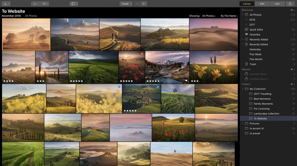This screenshot has width=297, height=166.
Task: Switch to the Info tab
Action: click(x=277, y=4)
